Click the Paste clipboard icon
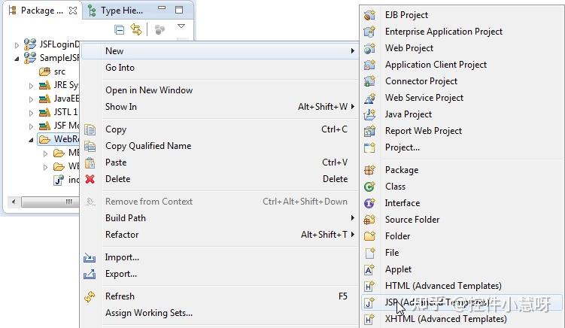 90,162
